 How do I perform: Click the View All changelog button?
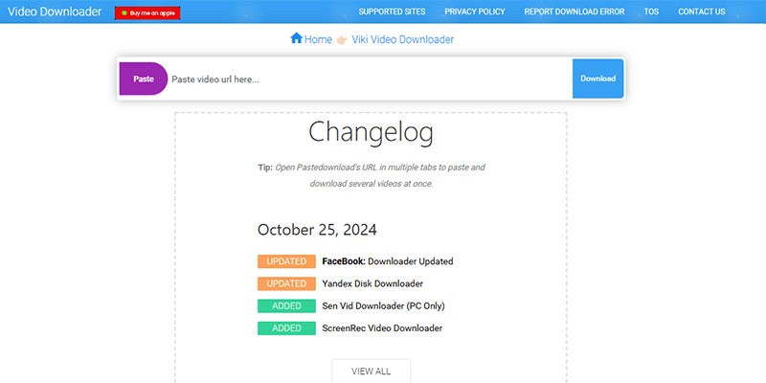click(371, 371)
